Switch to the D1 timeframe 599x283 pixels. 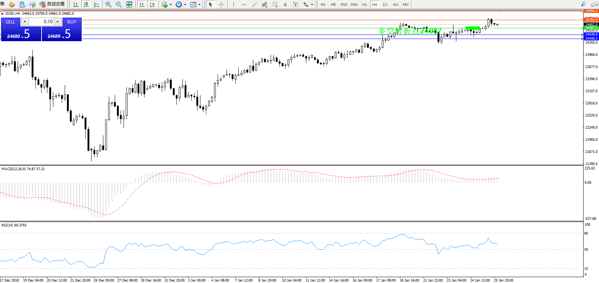coord(385,4)
